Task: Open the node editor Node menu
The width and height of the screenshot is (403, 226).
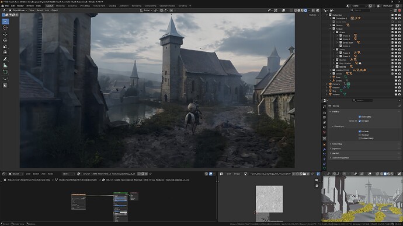Action: point(50,174)
